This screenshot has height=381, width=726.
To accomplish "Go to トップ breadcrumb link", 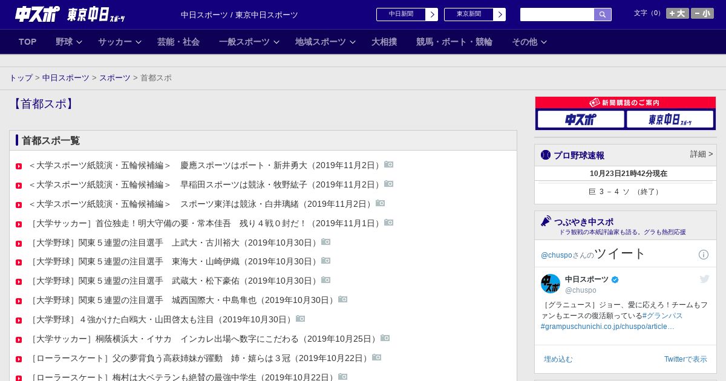I will 21,78.
